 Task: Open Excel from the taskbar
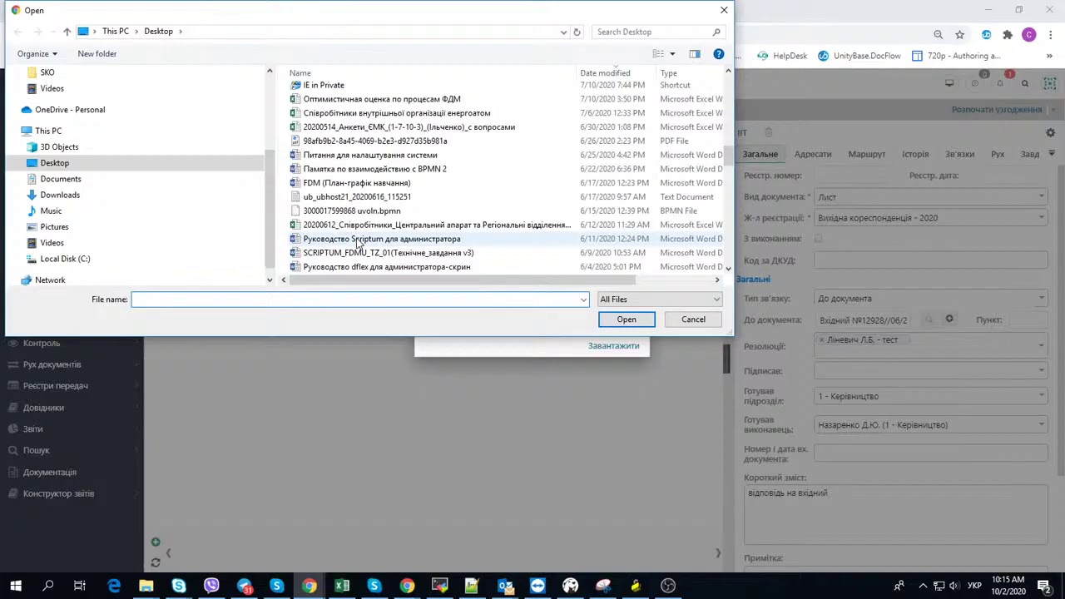click(x=342, y=586)
